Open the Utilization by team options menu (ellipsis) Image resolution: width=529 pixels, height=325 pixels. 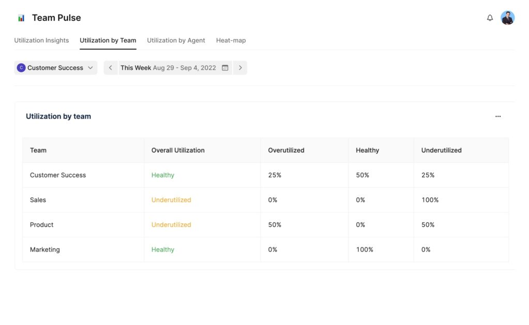pos(497,116)
